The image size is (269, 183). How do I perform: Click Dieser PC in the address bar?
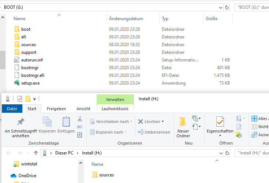pyautogui.click(x=64, y=153)
